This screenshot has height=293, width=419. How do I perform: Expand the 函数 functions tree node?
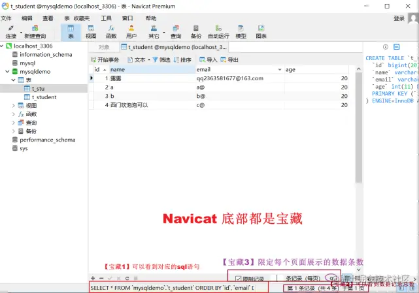[13, 114]
